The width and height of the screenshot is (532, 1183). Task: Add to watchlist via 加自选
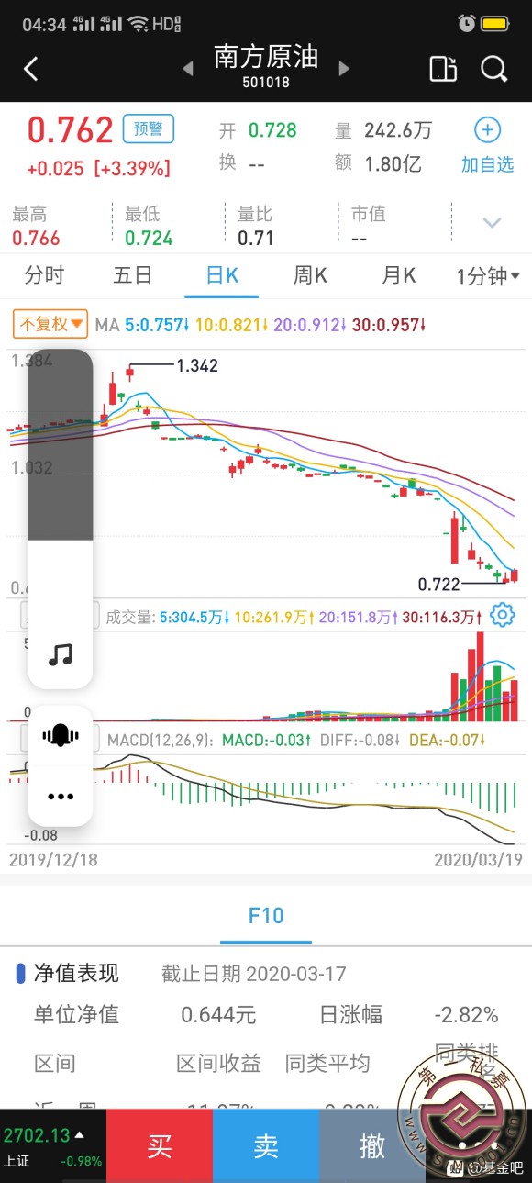pos(487,165)
